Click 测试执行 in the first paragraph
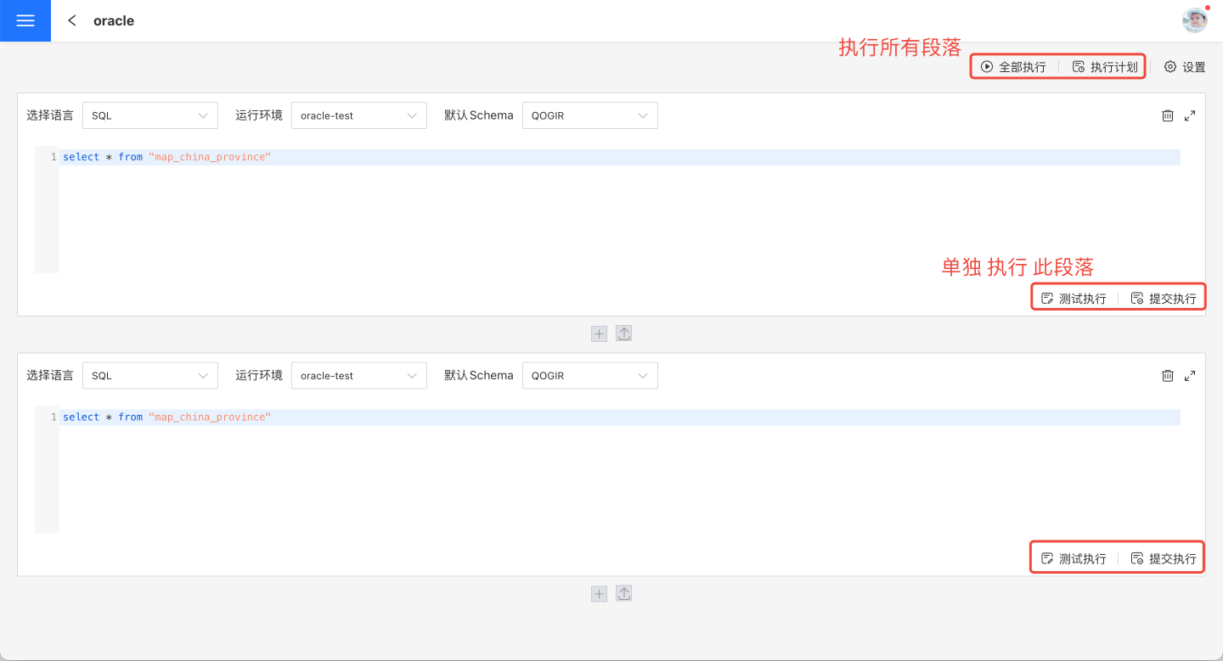 point(1074,299)
